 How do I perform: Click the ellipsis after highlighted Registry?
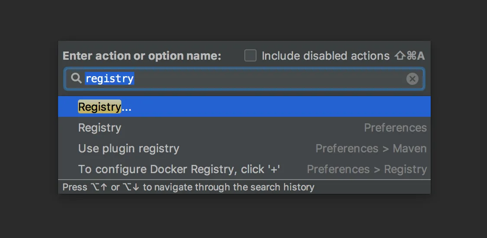(x=127, y=107)
